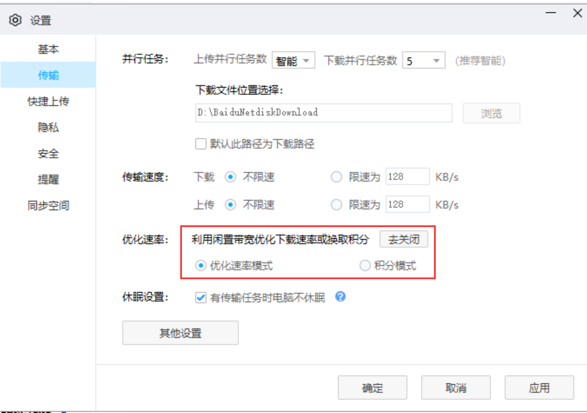Viewport: 587px width, 413px height.
Task: Open the 同步空间 settings page
Action: (x=48, y=206)
